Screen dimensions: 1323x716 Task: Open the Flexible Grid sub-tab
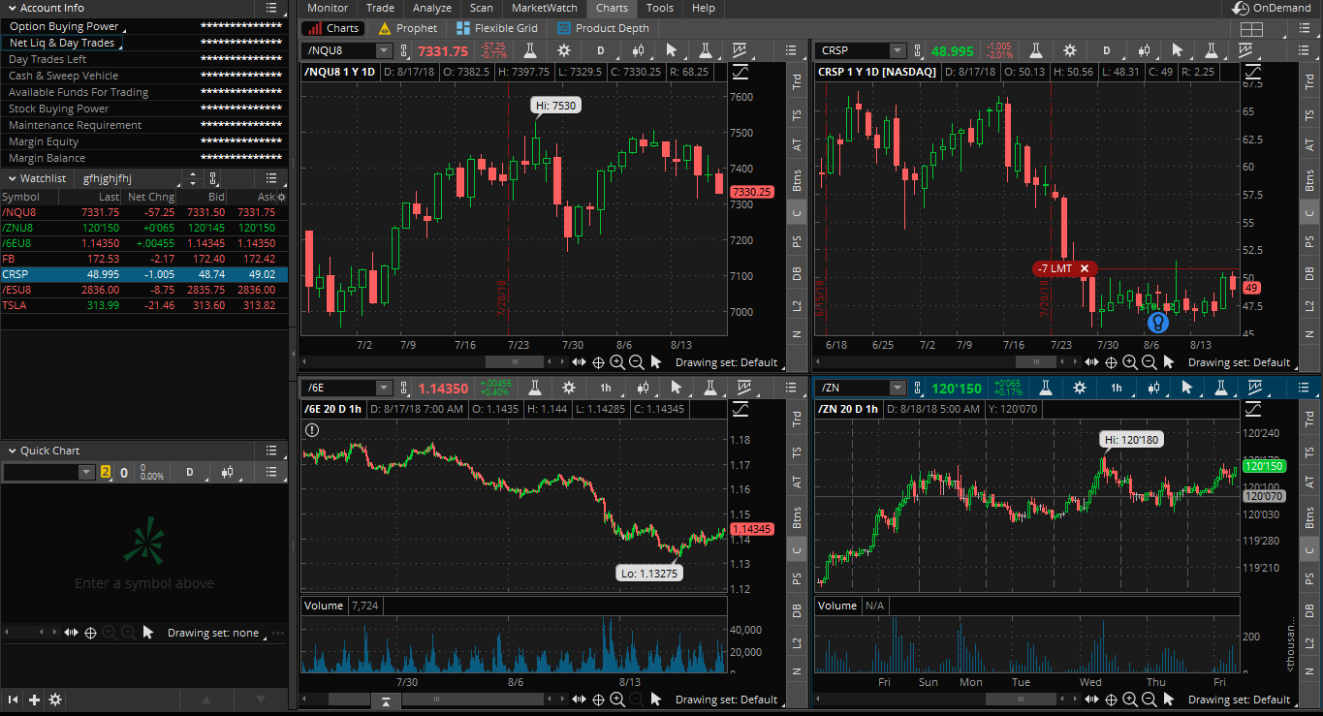pyautogui.click(x=496, y=28)
